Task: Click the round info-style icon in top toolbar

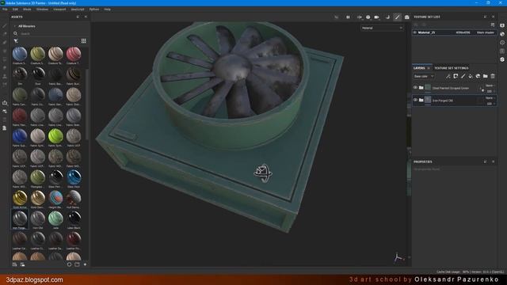Action: pyautogui.click(x=368, y=17)
